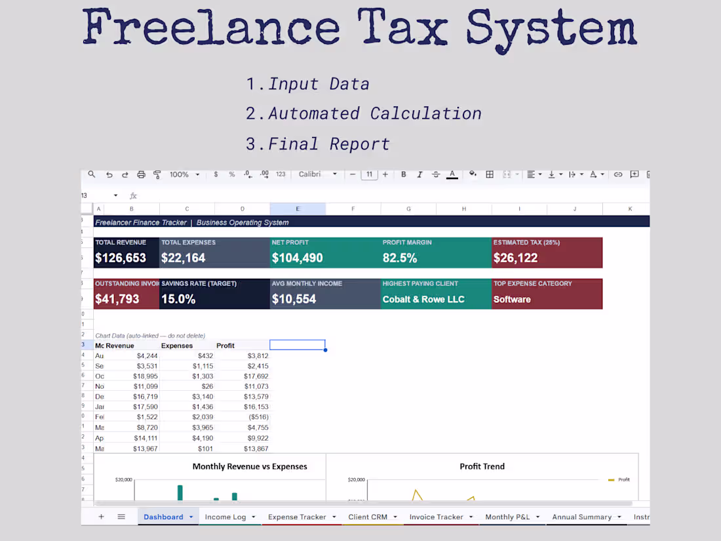This screenshot has height=541, width=721.
Task: Open Annual Summary tab options arrow
Action: click(619, 517)
